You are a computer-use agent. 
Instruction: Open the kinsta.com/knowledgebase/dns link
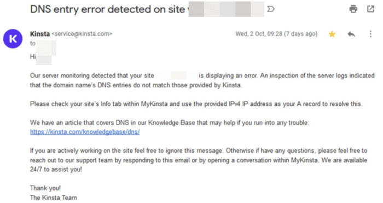pos(85,132)
